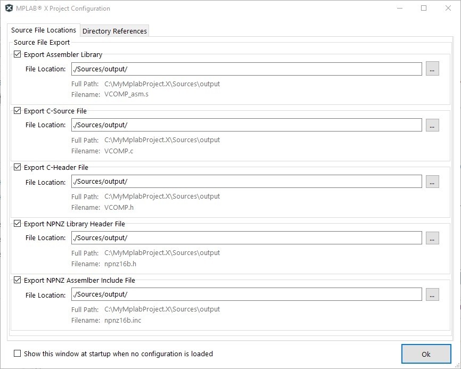Screen dimensions: 461x369
Task: Click the MPLAB X app icon in title bar
Action: point(9,8)
